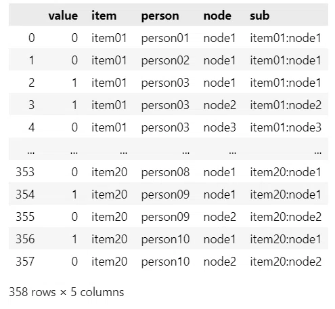Select row index 357
The height and width of the screenshot is (309, 335).
[x=25, y=262]
